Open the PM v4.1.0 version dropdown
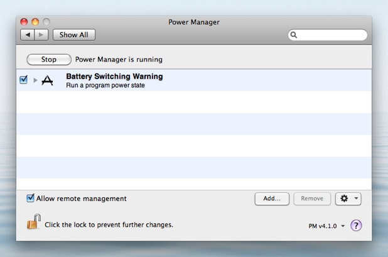 (x=326, y=226)
